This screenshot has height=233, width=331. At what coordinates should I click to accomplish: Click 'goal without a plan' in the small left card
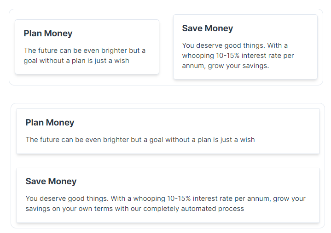coord(54,61)
